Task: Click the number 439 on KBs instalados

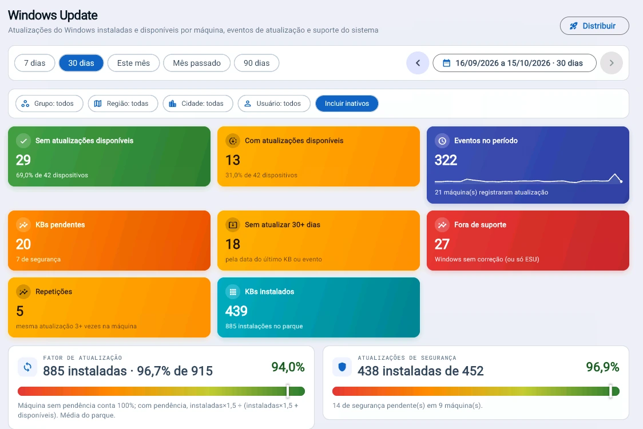Action: (x=237, y=311)
